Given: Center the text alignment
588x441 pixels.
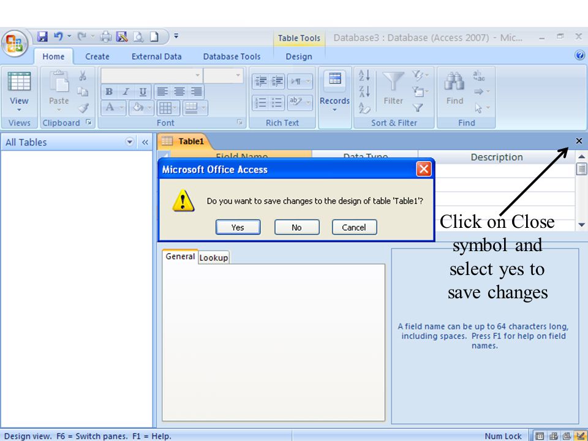Looking at the screenshot, I should 179,91.
